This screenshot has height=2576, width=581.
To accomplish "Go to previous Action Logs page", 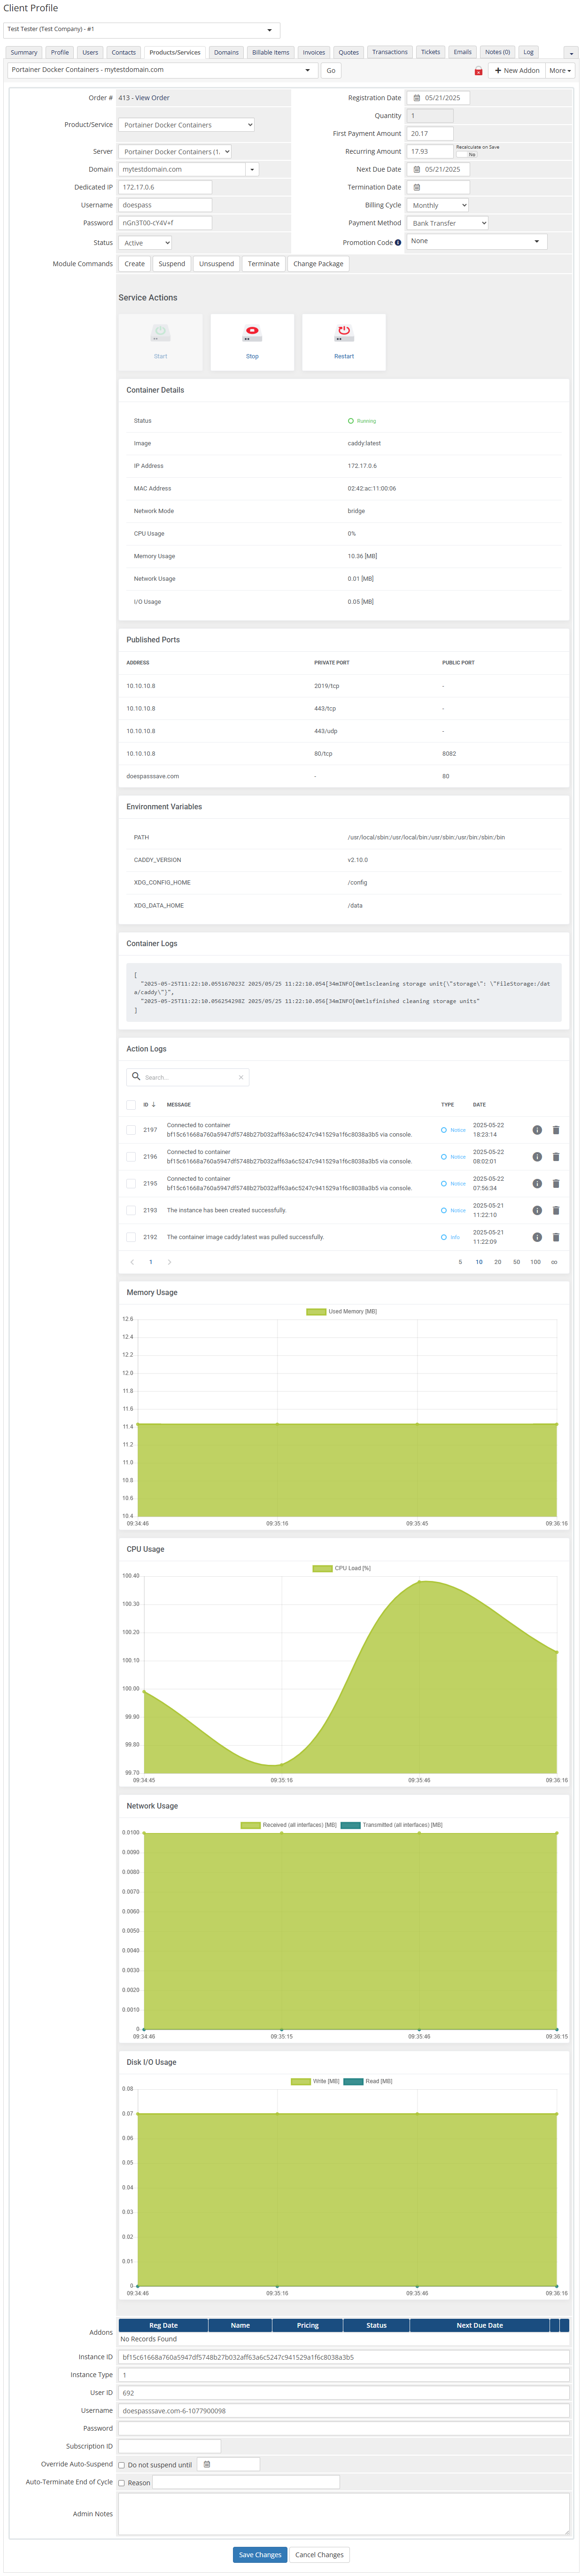I will click(x=132, y=1262).
